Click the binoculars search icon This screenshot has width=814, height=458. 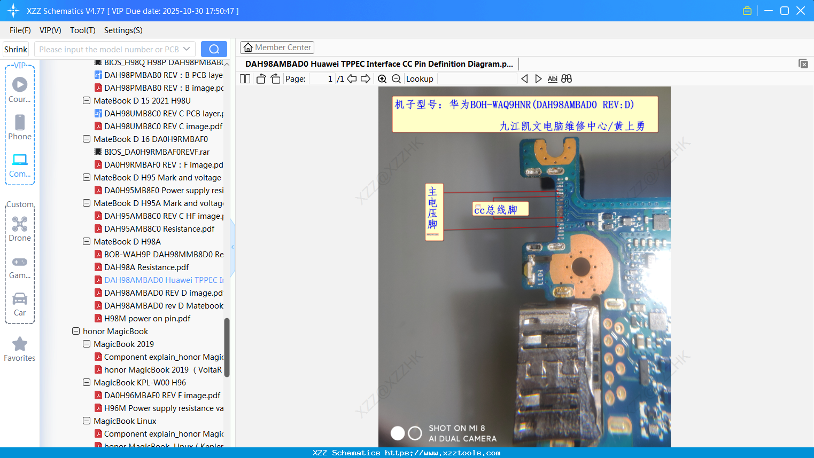click(x=567, y=79)
